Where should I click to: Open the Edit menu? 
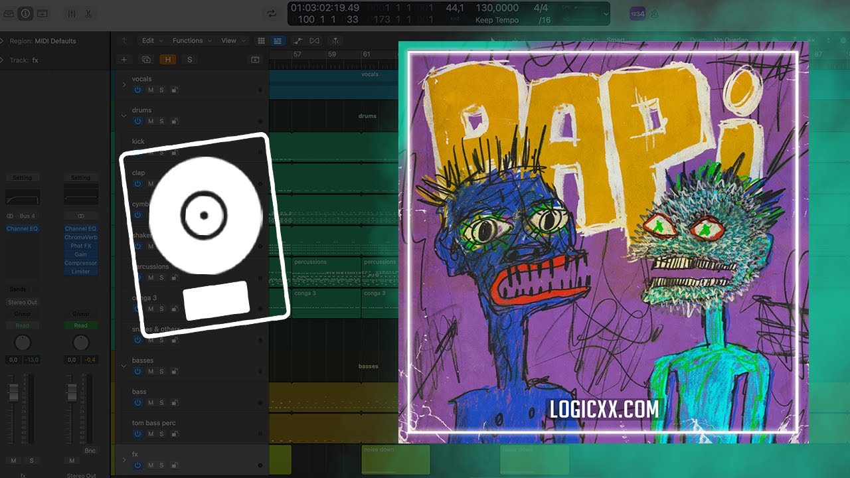coord(152,40)
